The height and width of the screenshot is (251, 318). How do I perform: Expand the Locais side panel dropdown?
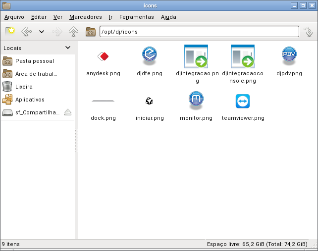click(68, 48)
